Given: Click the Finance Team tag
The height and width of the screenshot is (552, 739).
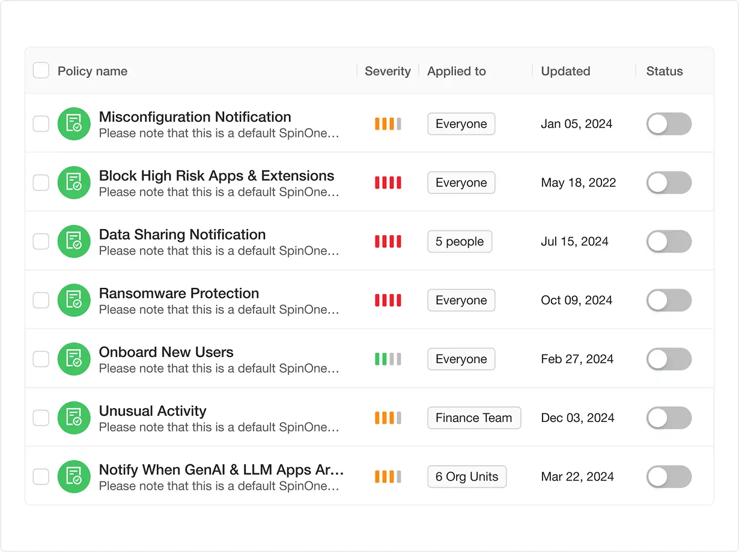Looking at the screenshot, I should click(x=474, y=418).
